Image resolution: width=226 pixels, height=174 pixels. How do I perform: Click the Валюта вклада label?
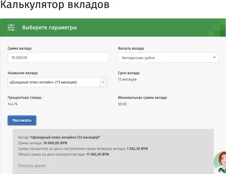[131, 48]
